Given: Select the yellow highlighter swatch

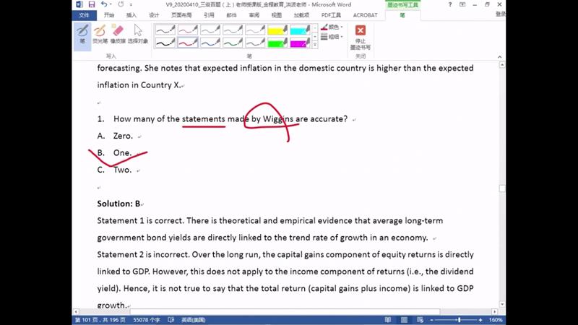Looking at the screenshot, I should [x=277, y=30].
